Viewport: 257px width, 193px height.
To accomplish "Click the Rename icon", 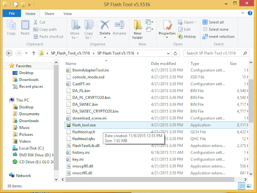I will (x=120, y=25).
